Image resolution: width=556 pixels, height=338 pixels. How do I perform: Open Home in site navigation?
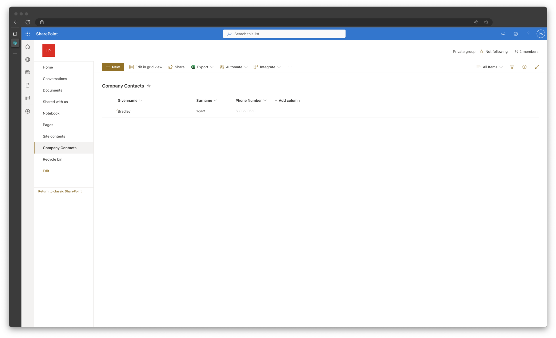point(48,67)
